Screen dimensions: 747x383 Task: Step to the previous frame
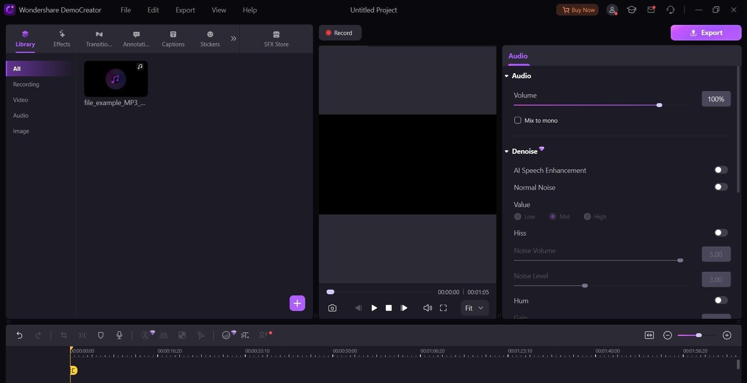click(358, 308)
